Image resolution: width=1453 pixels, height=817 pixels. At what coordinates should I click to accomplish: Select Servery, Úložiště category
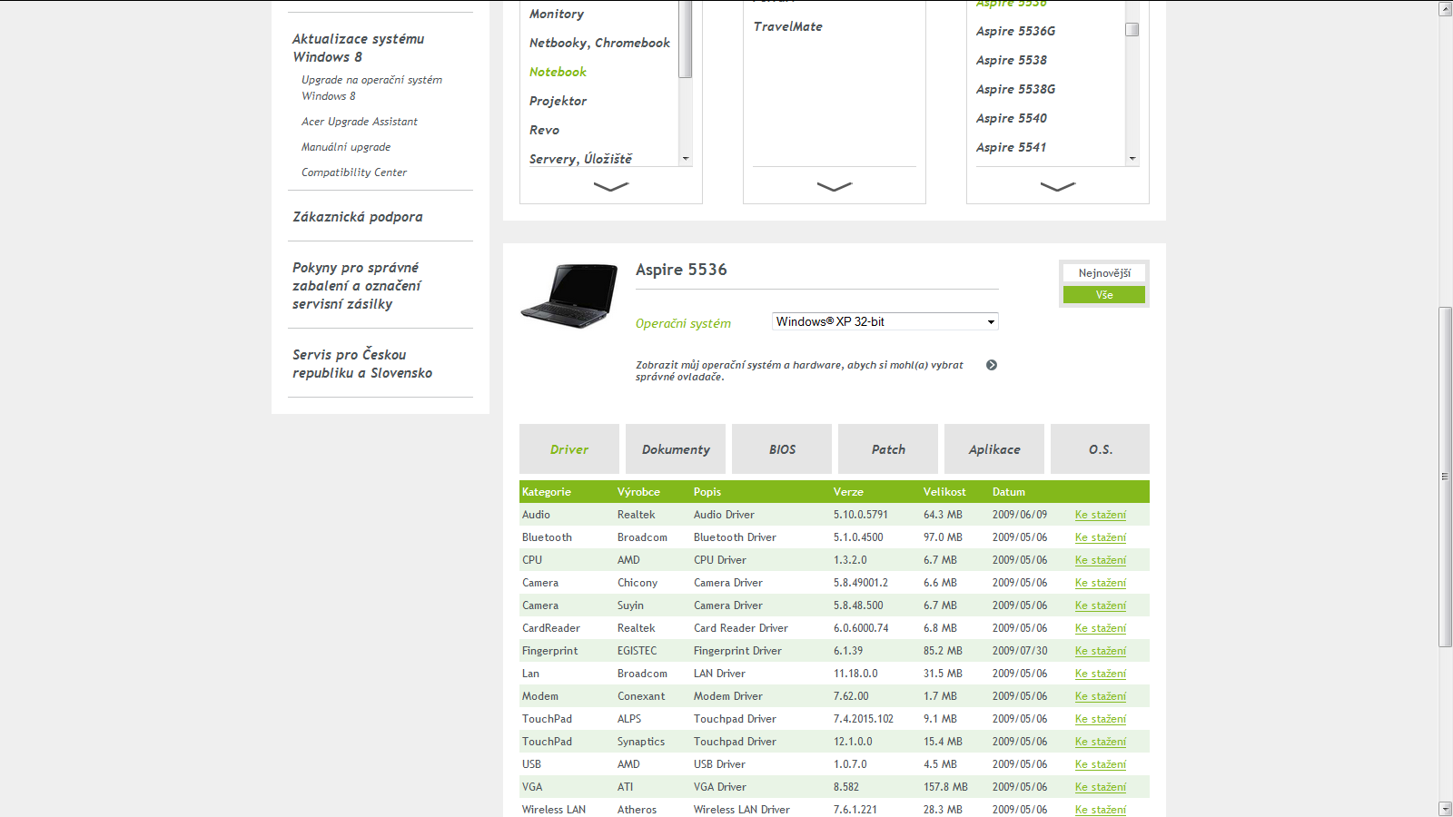[x=580, y=159]
